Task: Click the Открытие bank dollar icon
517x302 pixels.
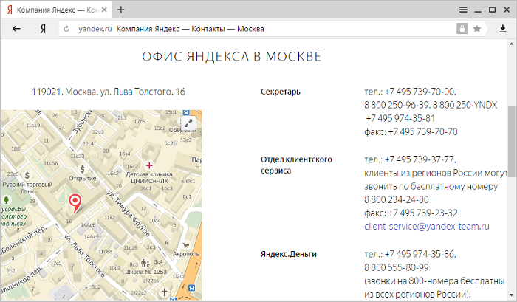Action: coord(82,170)
